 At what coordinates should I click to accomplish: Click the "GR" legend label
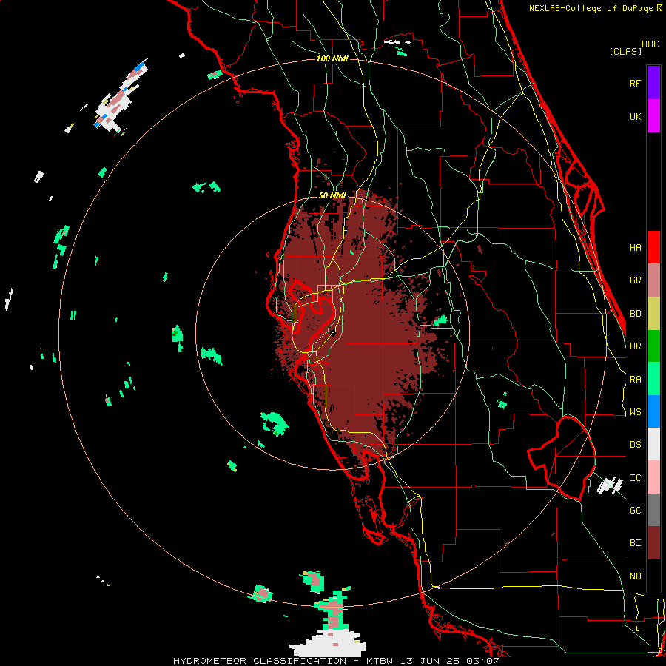(x=635, y=280)
